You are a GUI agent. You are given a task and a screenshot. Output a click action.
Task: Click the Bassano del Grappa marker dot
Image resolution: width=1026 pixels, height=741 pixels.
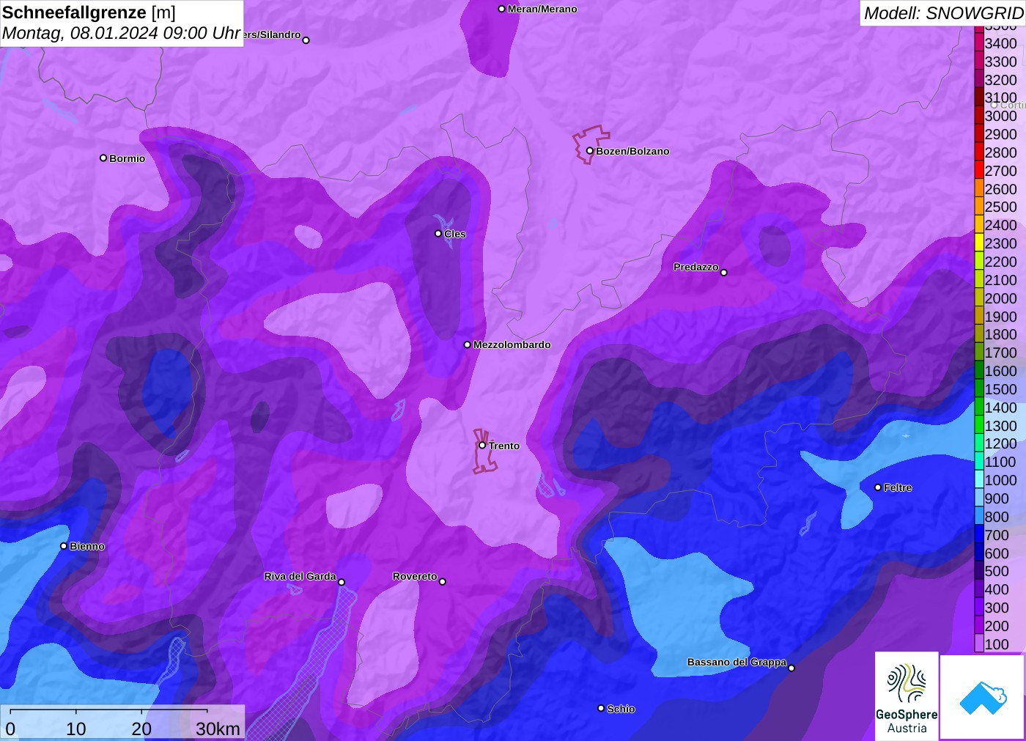pyautogui.click(x=791, y=668)
